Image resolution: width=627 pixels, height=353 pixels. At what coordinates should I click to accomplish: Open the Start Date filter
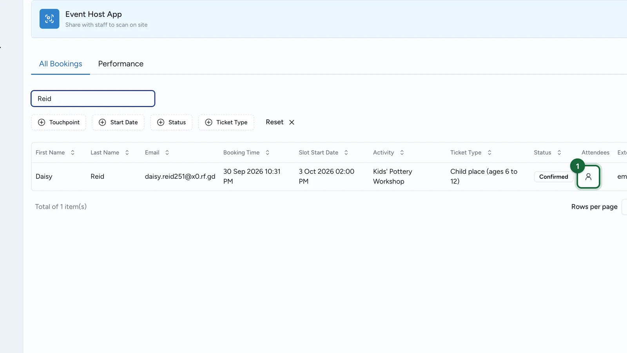click(118, 122)
